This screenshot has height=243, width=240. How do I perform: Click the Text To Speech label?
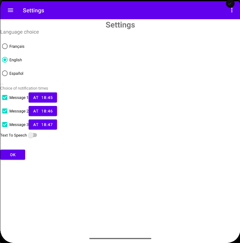coord(14,135)
